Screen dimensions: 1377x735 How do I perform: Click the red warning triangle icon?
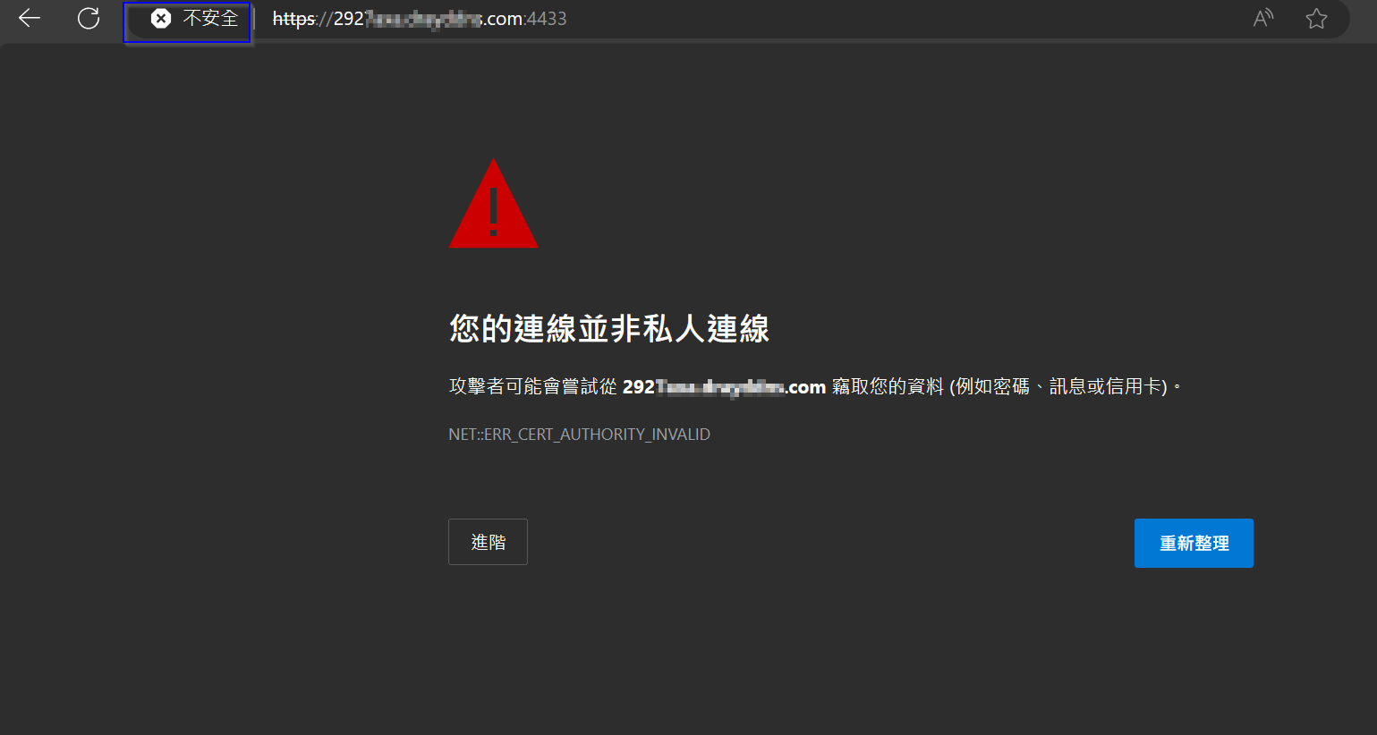493,204
